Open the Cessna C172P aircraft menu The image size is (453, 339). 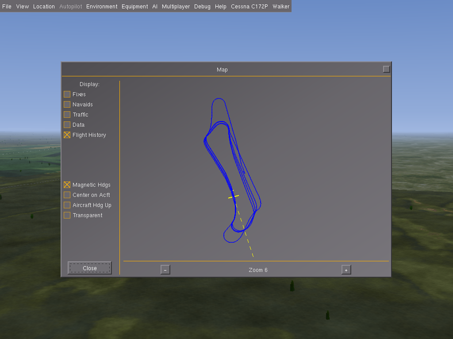coord(249,6)
